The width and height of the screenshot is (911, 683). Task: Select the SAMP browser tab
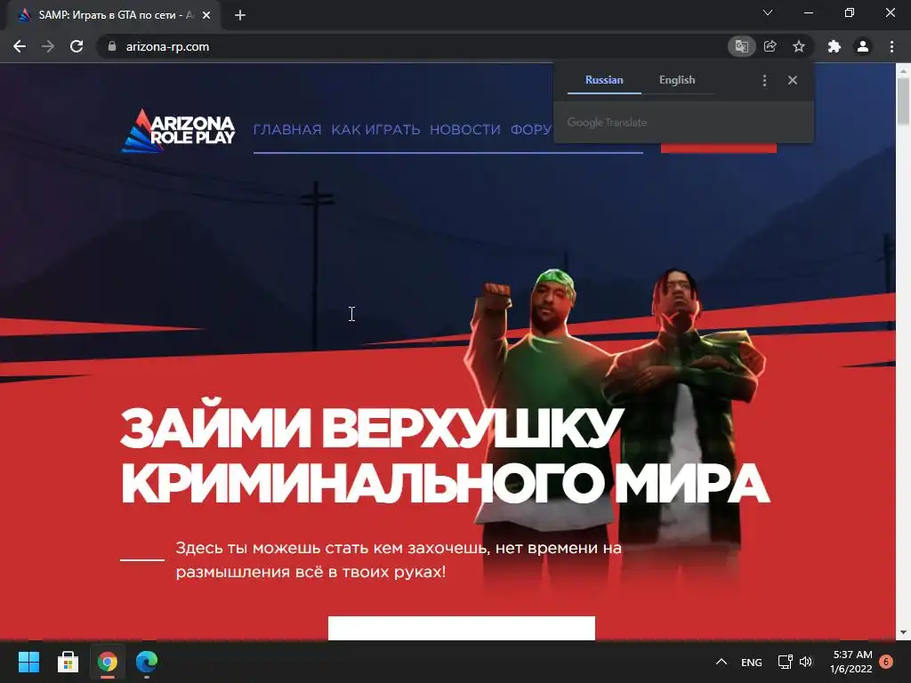pos(113,15)
